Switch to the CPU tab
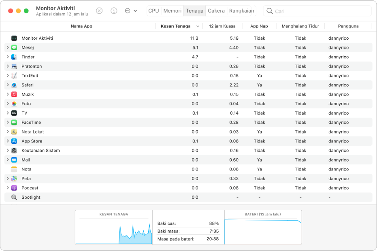Viewport: 377px width, 251px height. click(x=153, y=11)
